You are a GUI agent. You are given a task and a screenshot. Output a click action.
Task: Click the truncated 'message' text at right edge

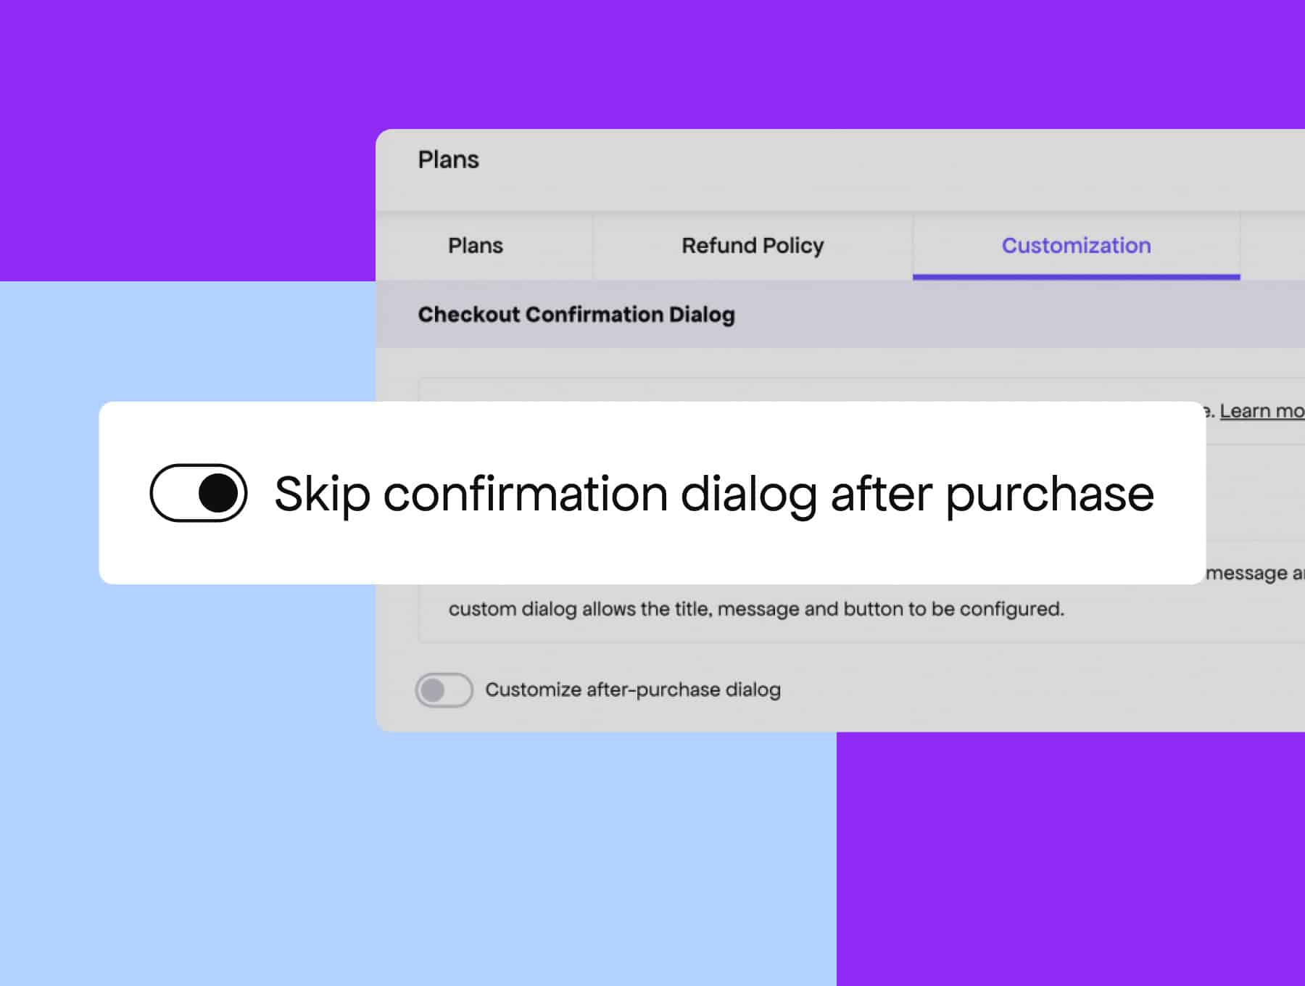pyautogui.click(x=1247, y=573)
